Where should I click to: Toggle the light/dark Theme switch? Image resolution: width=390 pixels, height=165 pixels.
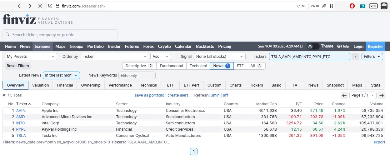coord(313,46)
